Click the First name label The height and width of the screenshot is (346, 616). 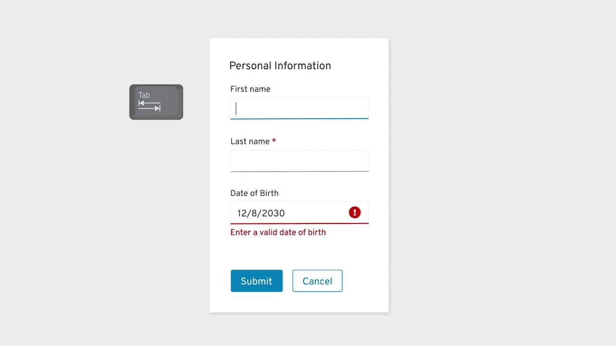250,89
